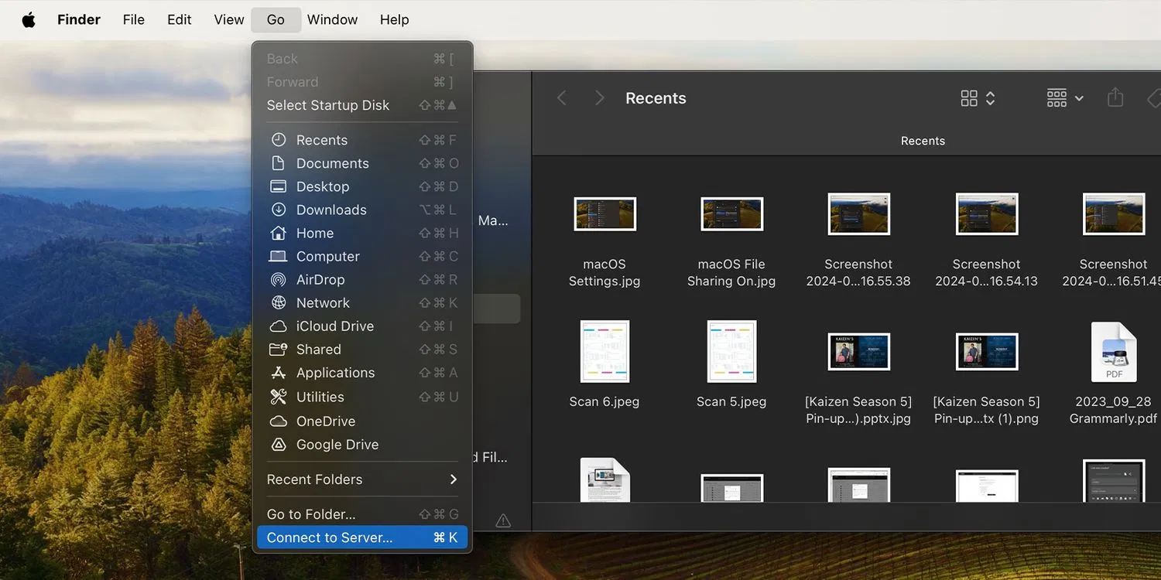
Task: Click the warning triangle near the sidebar bottom
Action: click(x=502, y=520)
